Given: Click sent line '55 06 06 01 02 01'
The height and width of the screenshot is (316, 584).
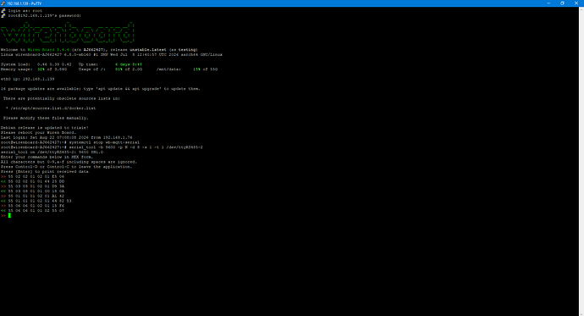Looking at the screenshot, I should point(32,206).
